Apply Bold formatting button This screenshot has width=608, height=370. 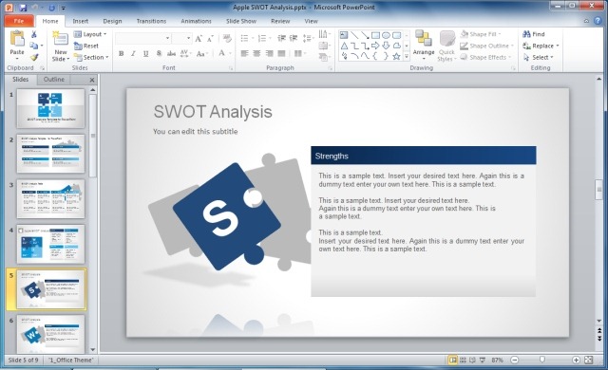(x=121, y=53)
